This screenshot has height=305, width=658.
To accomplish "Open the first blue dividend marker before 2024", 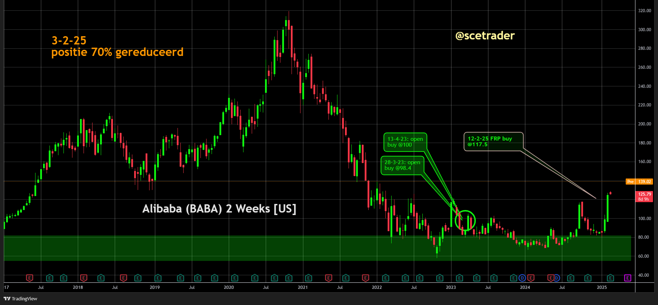I will (x=522, y=278).
